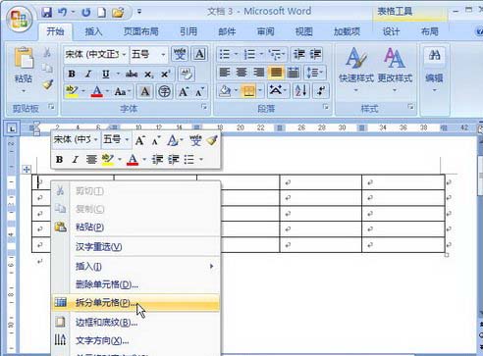Align text right in the ribbon
483x356 pixels.
click(258, 73)
